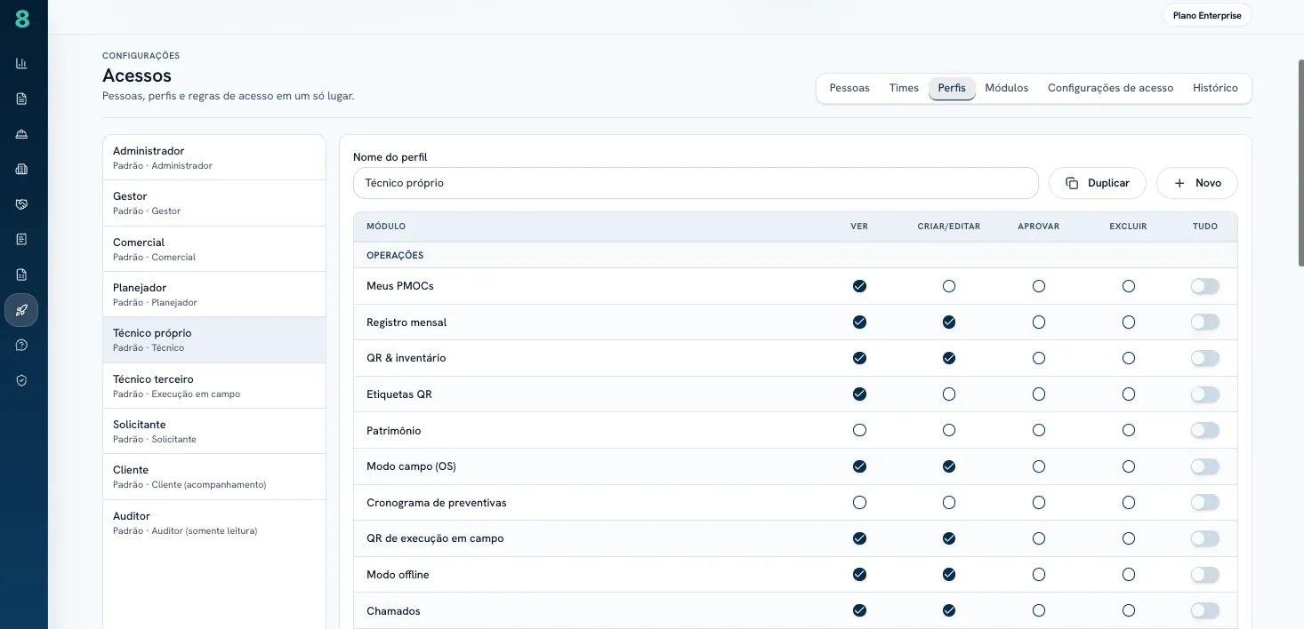The height and width of the screenshot is (629, 1304).
Task: Click the shield check sidebar icon
Action: (21, 380)
